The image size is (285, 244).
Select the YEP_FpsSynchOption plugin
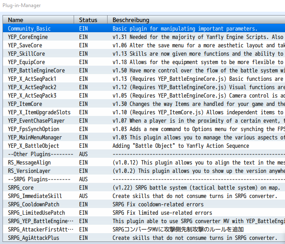tap(144, 129)
